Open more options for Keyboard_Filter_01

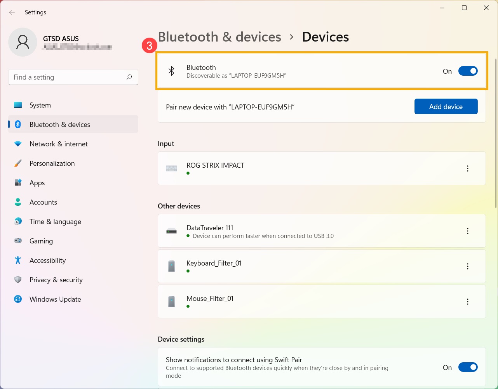(x=468, y=266)
